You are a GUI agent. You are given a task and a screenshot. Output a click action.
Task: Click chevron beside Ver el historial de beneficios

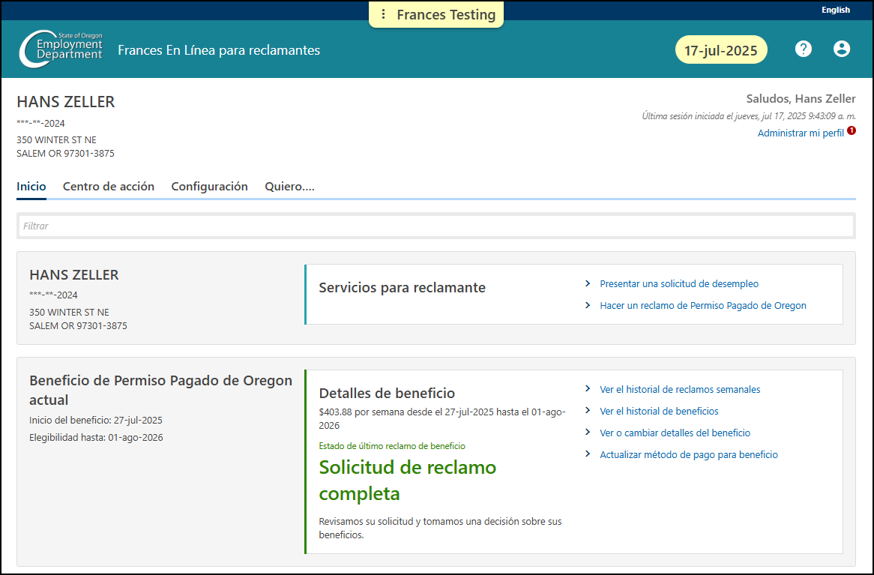[x=588, y=411]
